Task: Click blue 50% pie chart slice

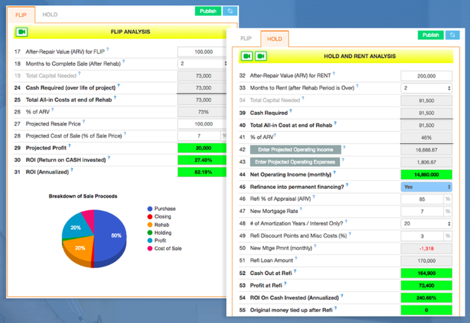Action: point(111,237)
